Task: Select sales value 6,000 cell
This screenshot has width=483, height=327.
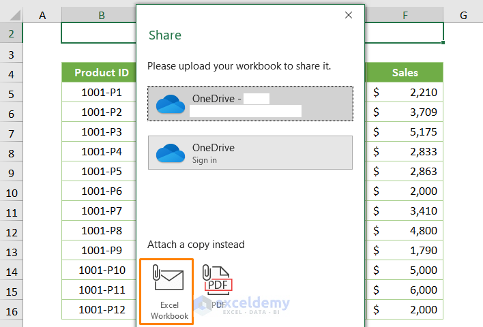Action: point(405,290)
